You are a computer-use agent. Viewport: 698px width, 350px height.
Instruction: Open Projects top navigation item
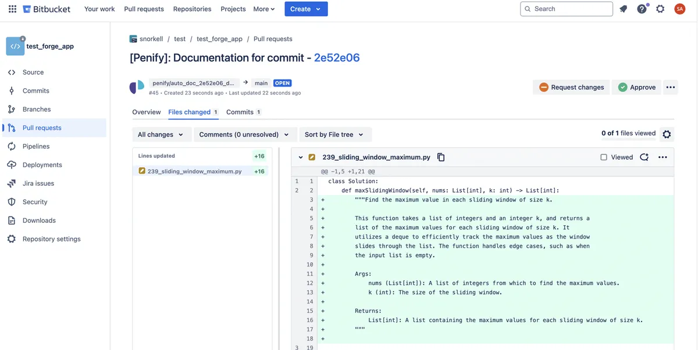pyautogui.click(x=233, y=9)
